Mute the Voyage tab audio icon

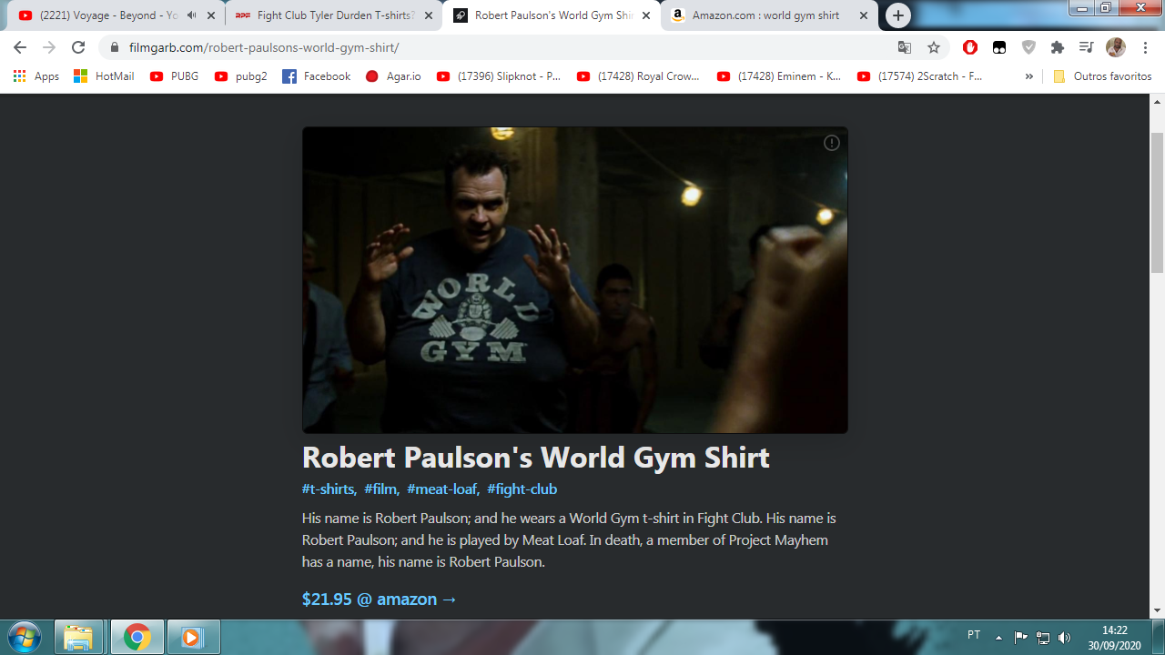click(x=192, y=15)
